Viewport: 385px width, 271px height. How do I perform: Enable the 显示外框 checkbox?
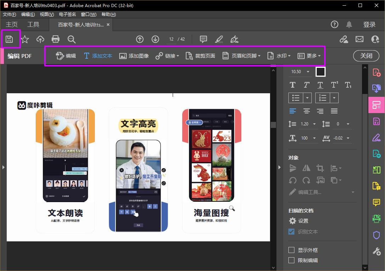(x=292, y=250)
